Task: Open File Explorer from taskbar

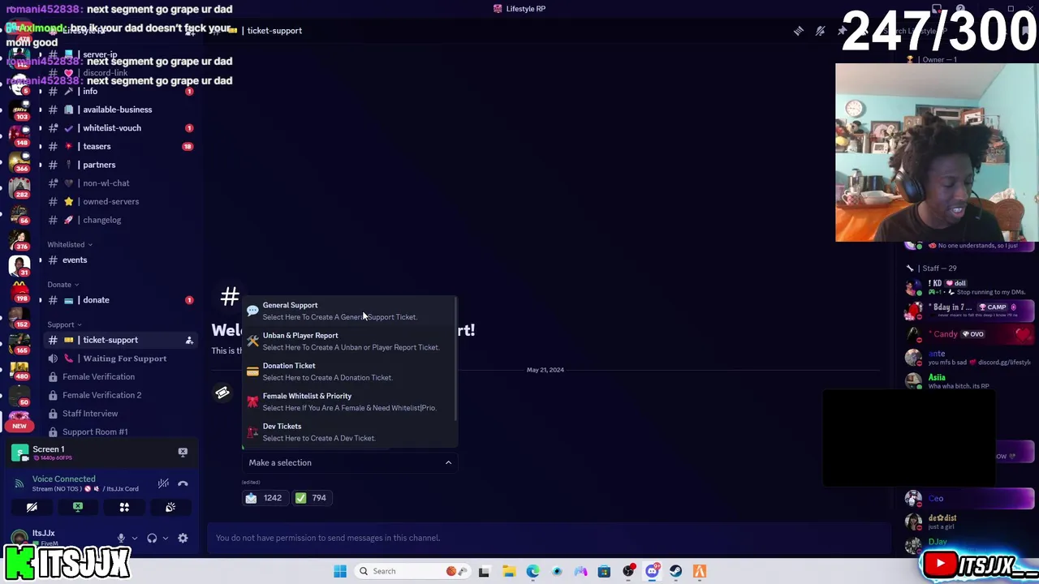Action: tap(509, 571)
